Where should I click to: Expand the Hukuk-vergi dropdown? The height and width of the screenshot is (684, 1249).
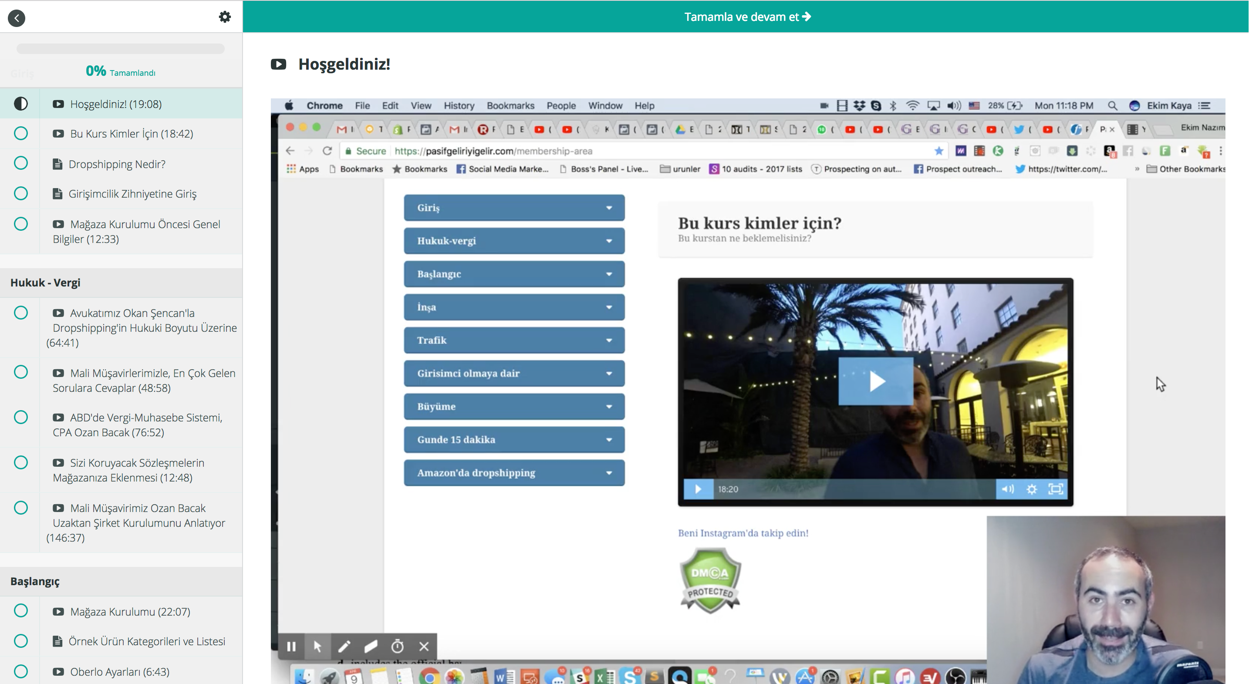click(514, 241)
